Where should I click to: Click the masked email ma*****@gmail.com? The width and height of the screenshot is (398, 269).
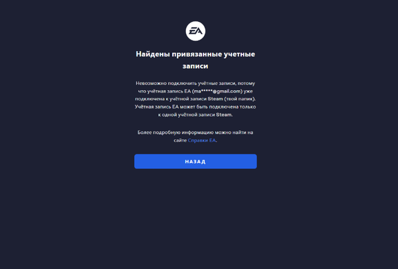click(x=217, y=91)
